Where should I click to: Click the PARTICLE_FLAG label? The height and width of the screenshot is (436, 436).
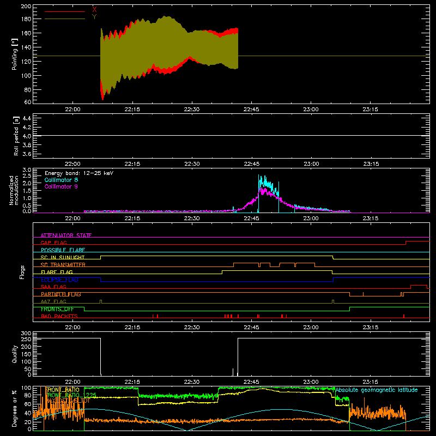(x=61, y=294)
